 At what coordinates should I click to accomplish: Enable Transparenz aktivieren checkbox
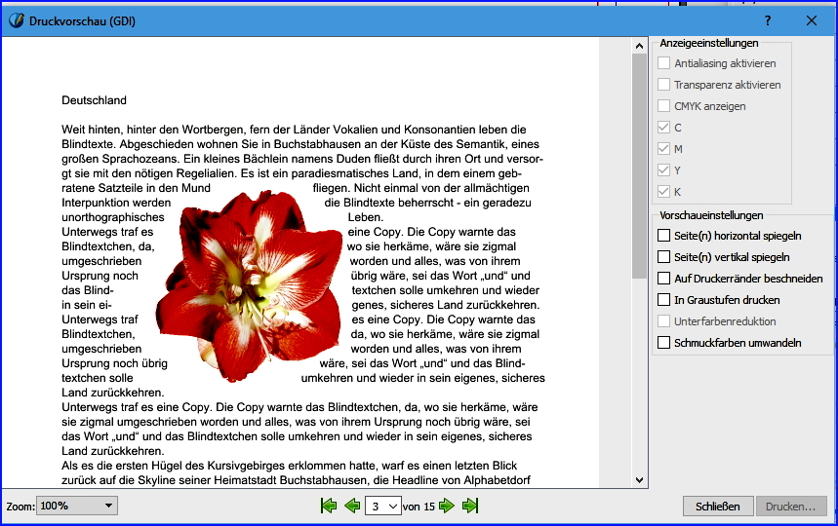pyautogui.click(x=663, y=85)
